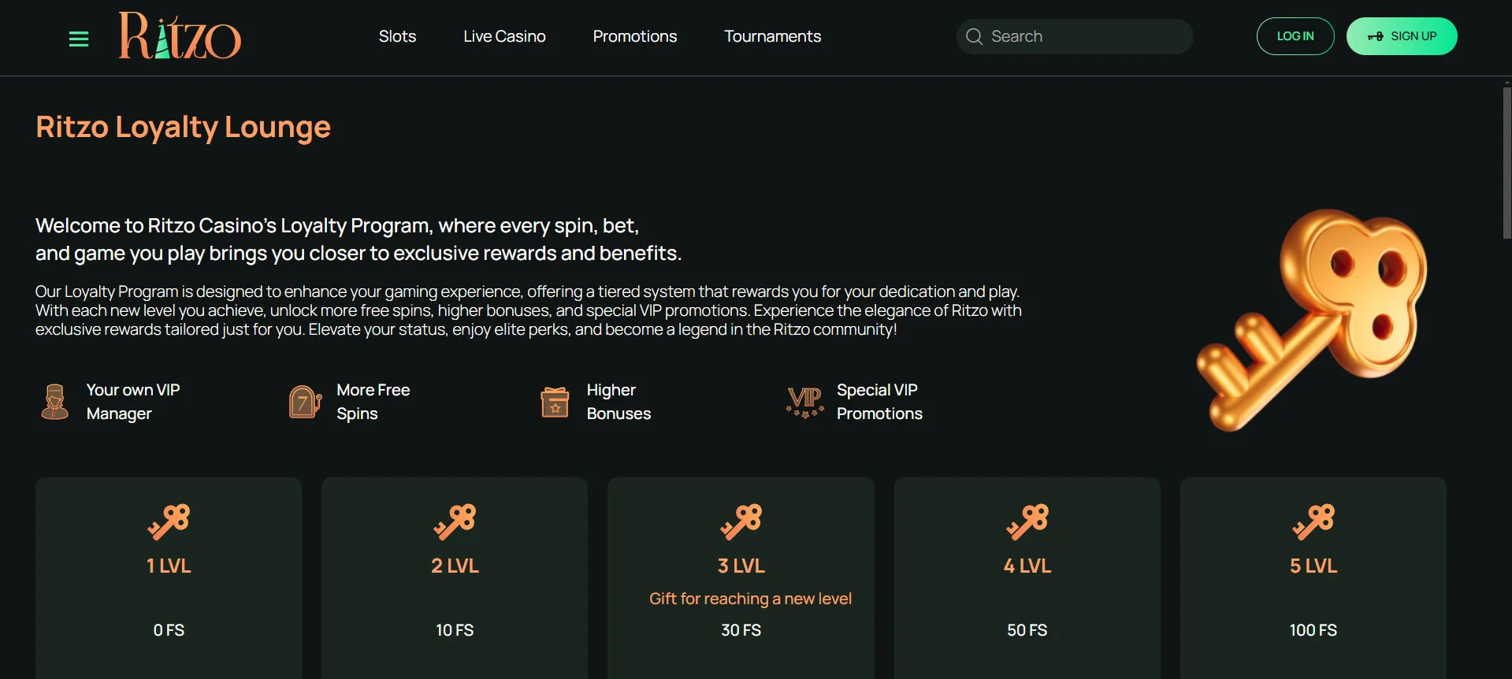
Task: Click the page vertical scrollbar thumb
Action: coord(1506,163)
